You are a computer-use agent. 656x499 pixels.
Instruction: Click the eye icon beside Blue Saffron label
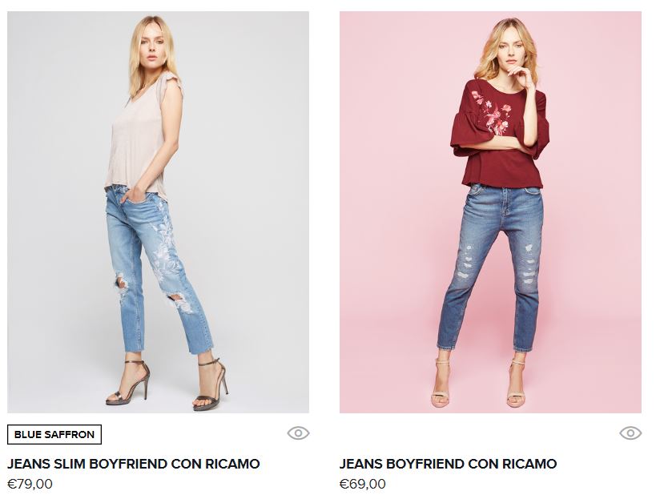(298, 433)
